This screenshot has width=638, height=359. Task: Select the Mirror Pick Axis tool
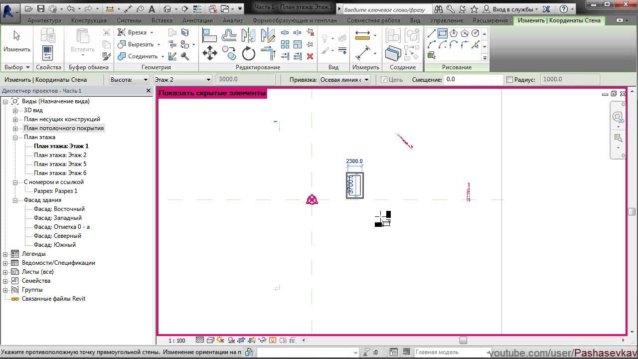248,35
